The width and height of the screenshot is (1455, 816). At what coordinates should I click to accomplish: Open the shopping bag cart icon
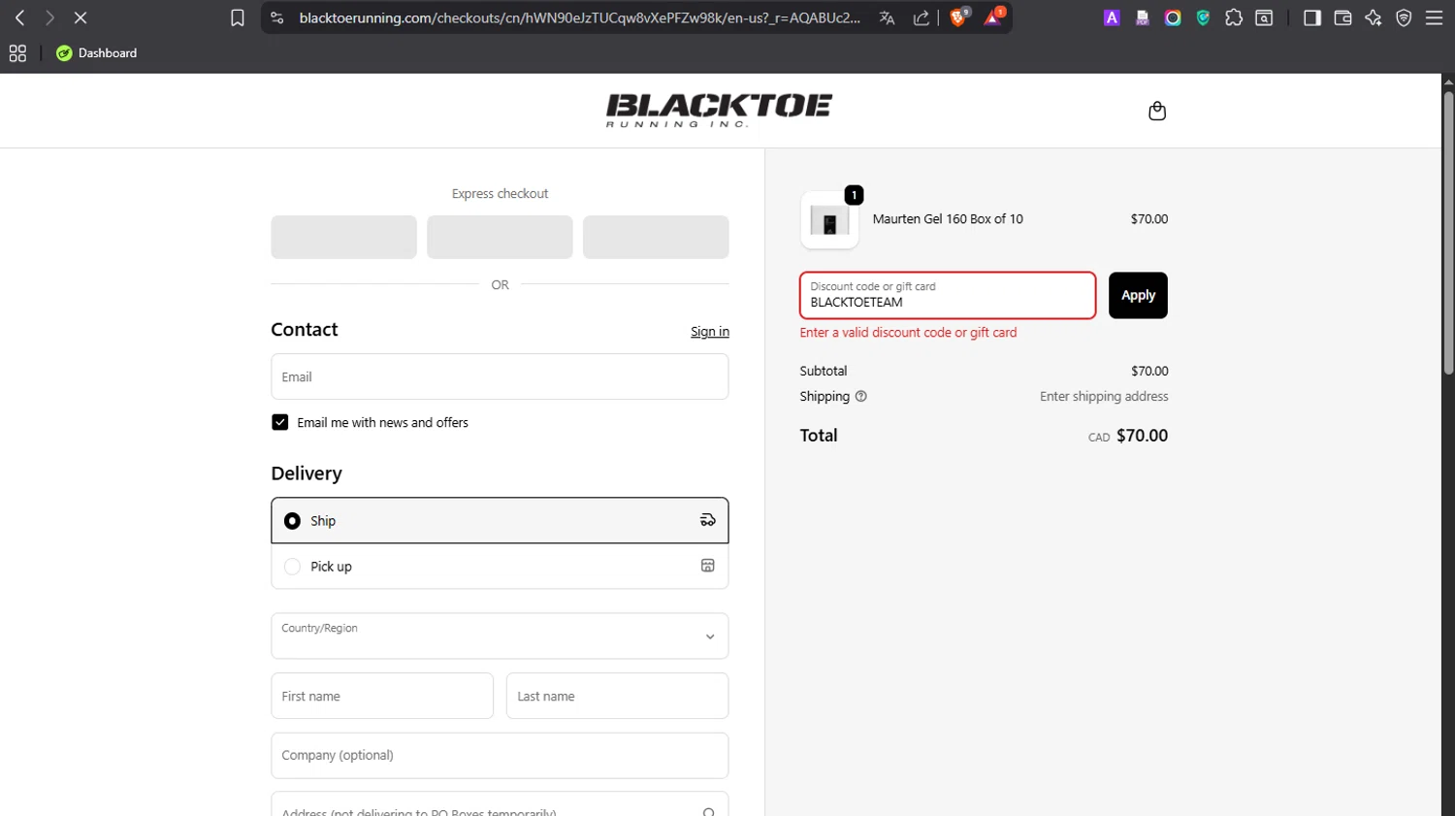pos(1157,111)
